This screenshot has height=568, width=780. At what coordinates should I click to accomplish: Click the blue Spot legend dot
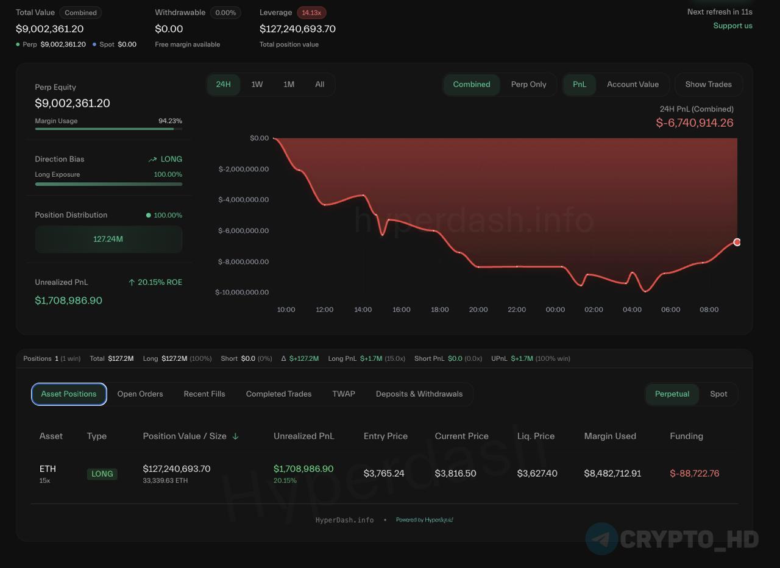click(x=94, y=44)
